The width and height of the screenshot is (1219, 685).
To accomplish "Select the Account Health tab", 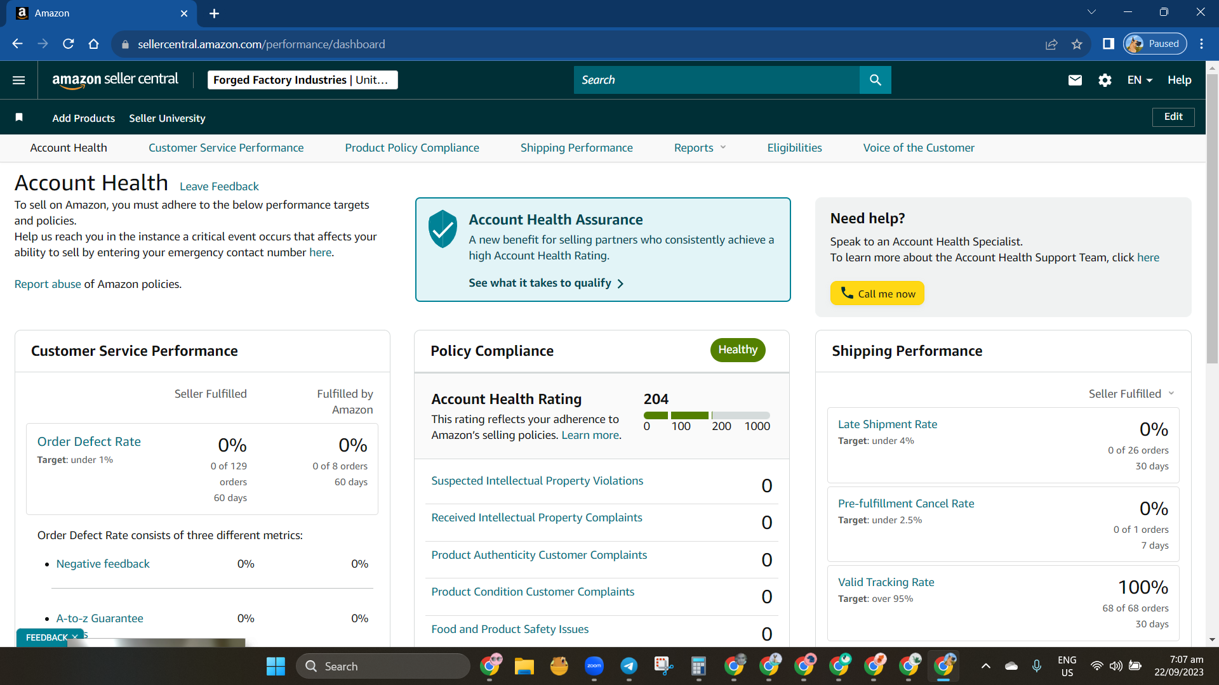I will pyautogui.click(x=69, y=148).
